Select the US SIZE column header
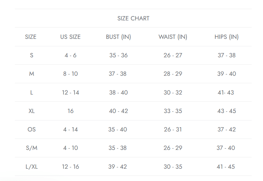 tap(71, 37)
